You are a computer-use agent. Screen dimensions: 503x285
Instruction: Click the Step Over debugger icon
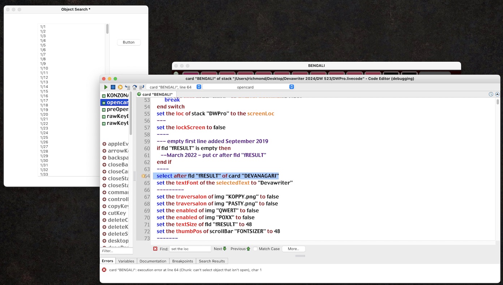(x=134, y=87)
